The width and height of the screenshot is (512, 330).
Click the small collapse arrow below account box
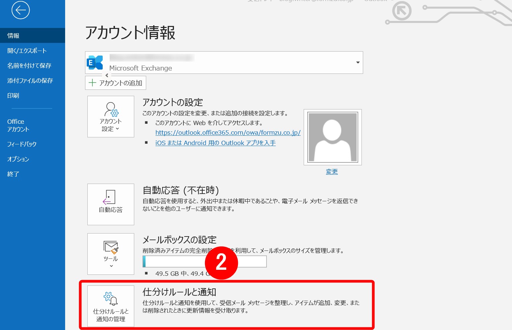[x=107, y=75]
